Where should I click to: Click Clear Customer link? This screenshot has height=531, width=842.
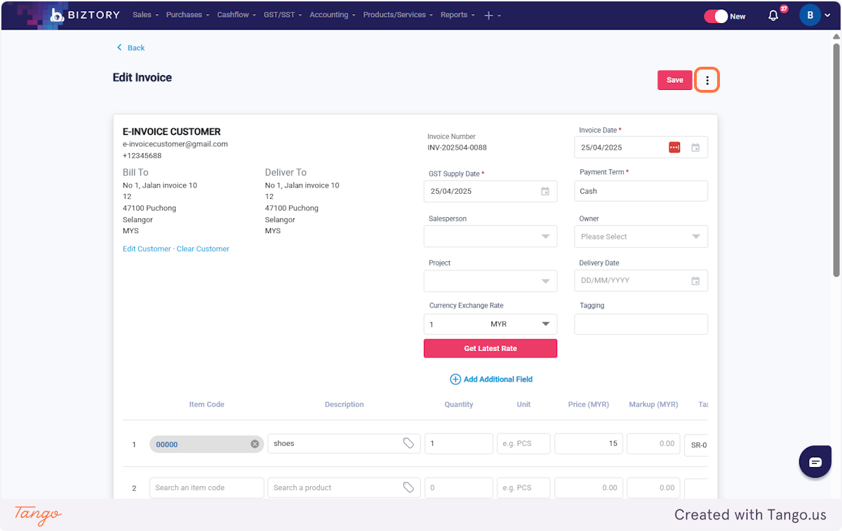pyautogui.click(x=203, y=249)
